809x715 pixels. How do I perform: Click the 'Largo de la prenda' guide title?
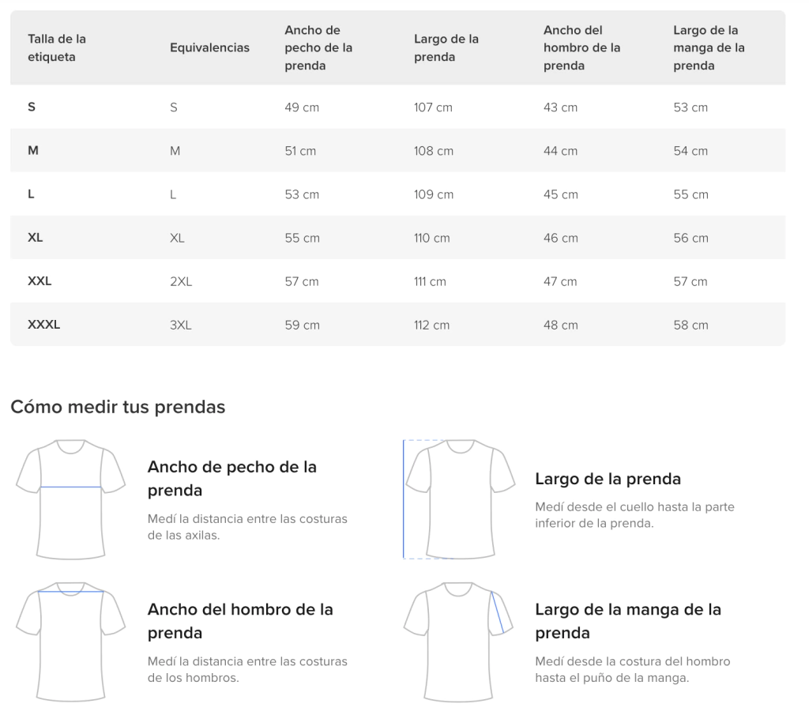pyautogui.click(x=608, y=479)
